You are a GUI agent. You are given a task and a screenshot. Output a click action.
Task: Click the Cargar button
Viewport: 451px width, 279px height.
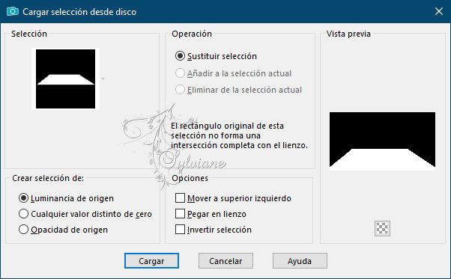[x=151, y=260]
